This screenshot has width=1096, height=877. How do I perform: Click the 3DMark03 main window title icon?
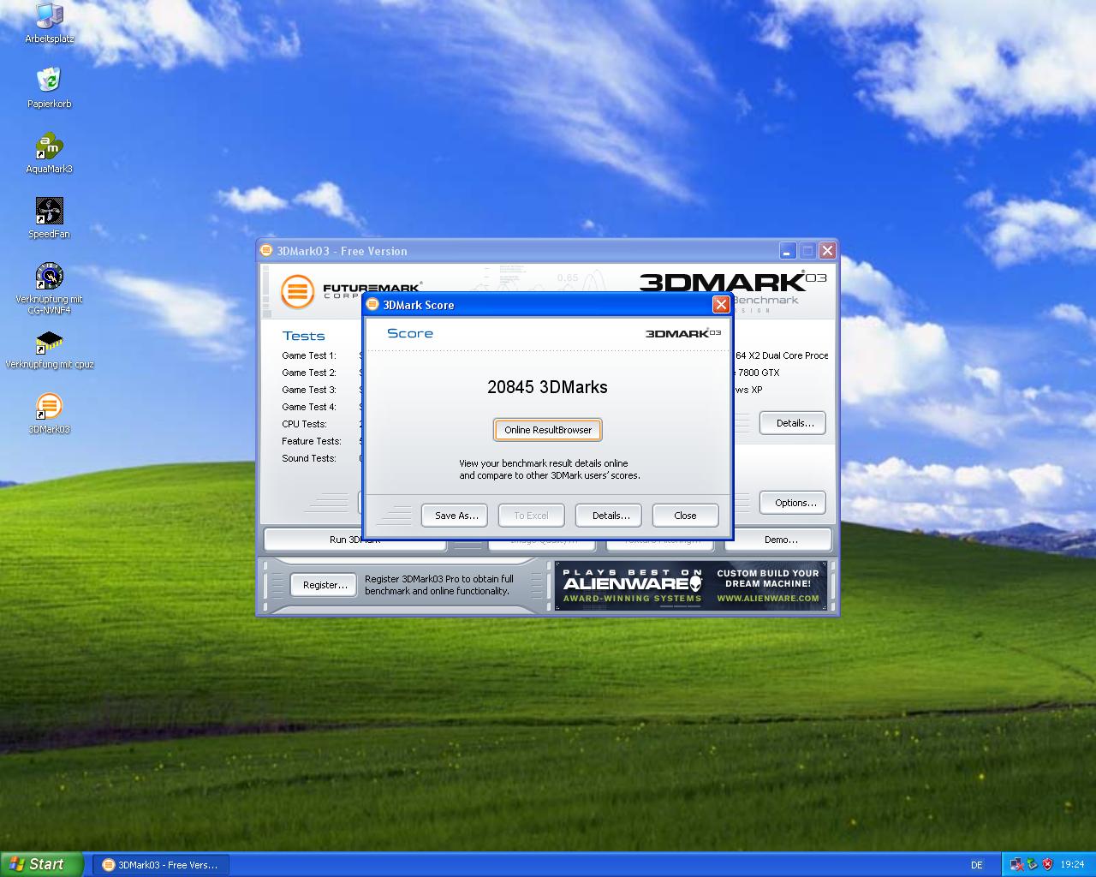tap(266, 251)
